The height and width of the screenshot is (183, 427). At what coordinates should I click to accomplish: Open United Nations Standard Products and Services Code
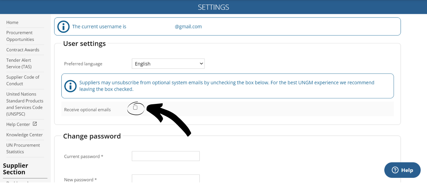25,104
